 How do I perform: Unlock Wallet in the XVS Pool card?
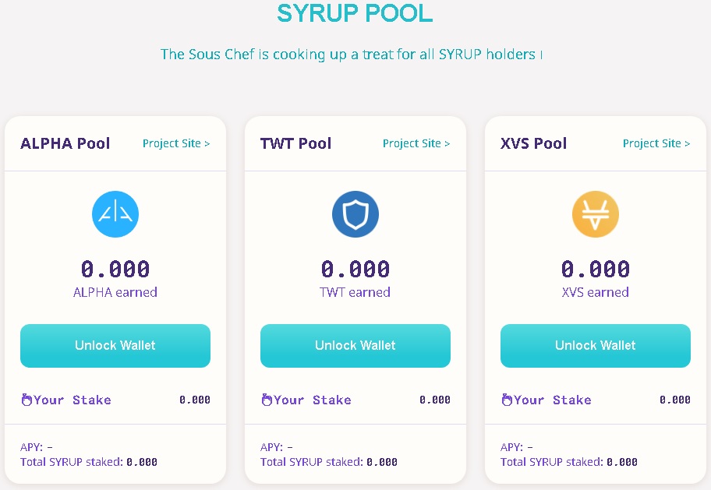point(596,345)
